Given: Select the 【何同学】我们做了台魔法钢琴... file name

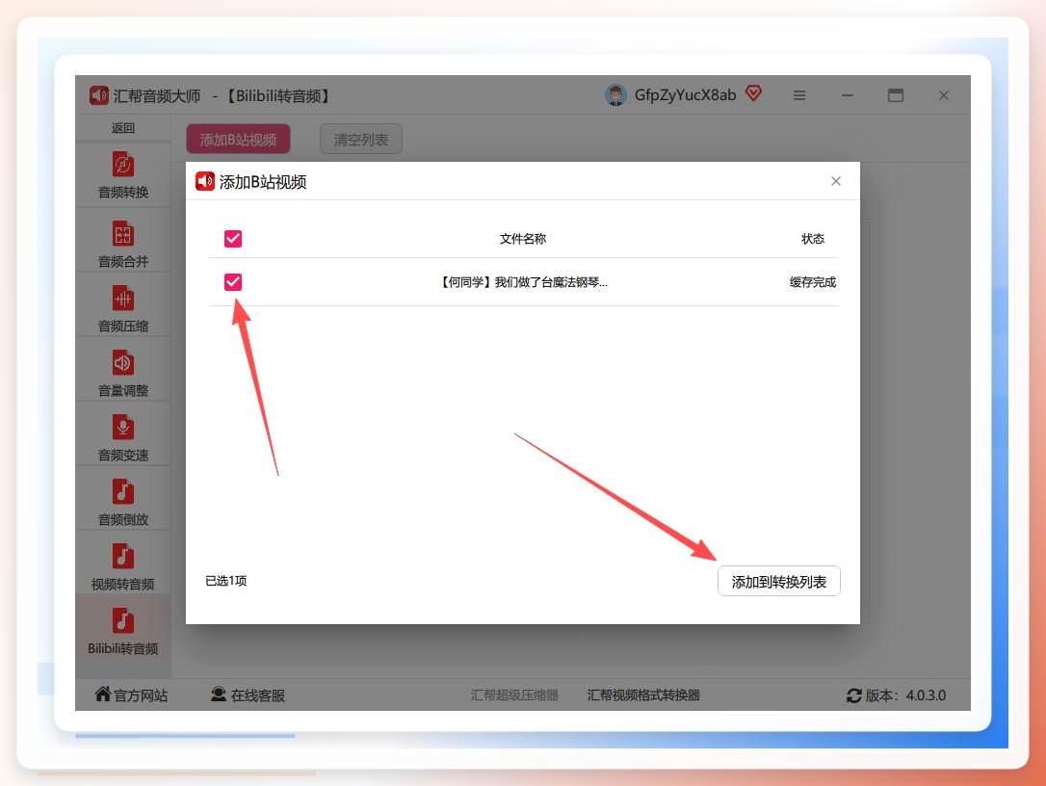Looking at the screenshot, I should point(522,282).
